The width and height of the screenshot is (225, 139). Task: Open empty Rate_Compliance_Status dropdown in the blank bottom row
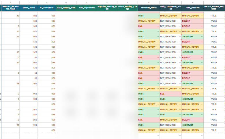[180, 136]
